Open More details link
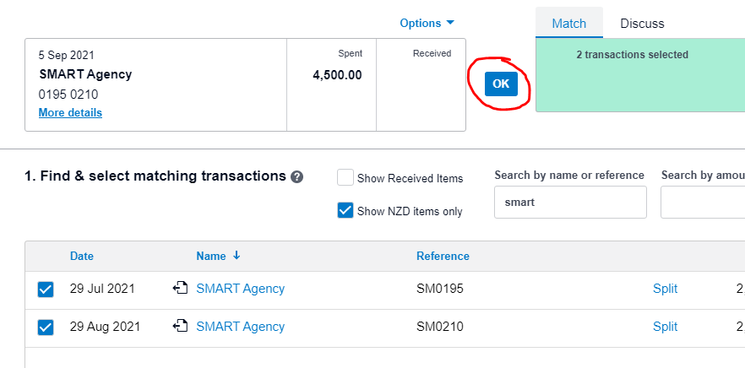 point(70,112)
